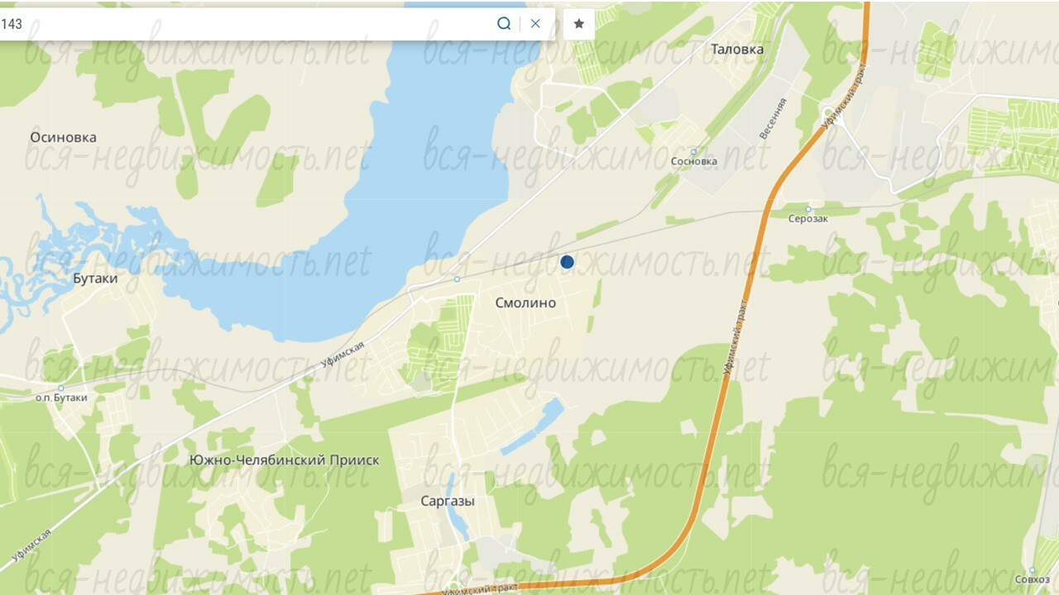This screenshot has width=1059, height=595.
Task: Click the railway stop marker by the lake
Action: pos(457,279)
